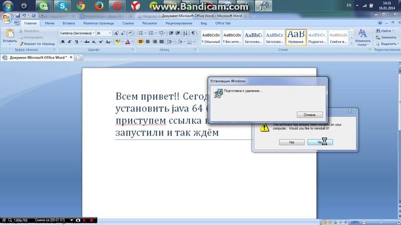Expand the styles gallery more arrow

[x=352, y=43]
